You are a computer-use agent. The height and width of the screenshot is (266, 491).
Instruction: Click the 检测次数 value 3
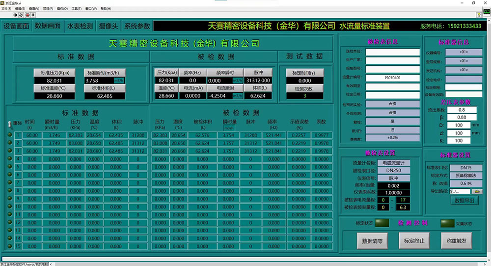point(304,96)
